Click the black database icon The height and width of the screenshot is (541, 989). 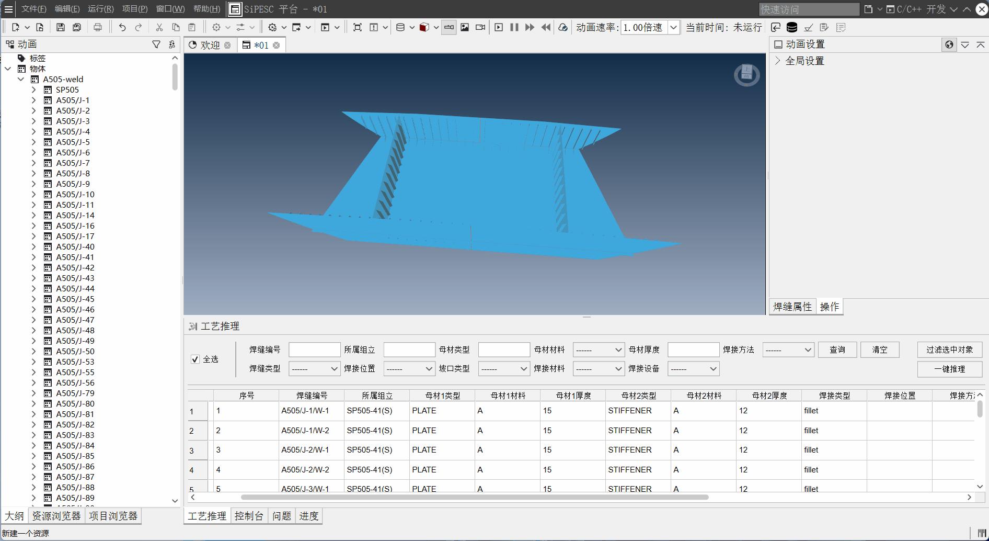point(792,27)
